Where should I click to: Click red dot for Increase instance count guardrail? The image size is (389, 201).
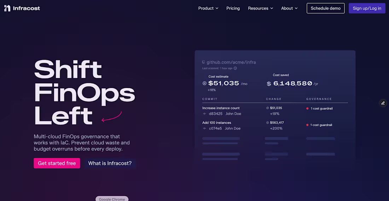pyautogui.click(x=307, y=108)
